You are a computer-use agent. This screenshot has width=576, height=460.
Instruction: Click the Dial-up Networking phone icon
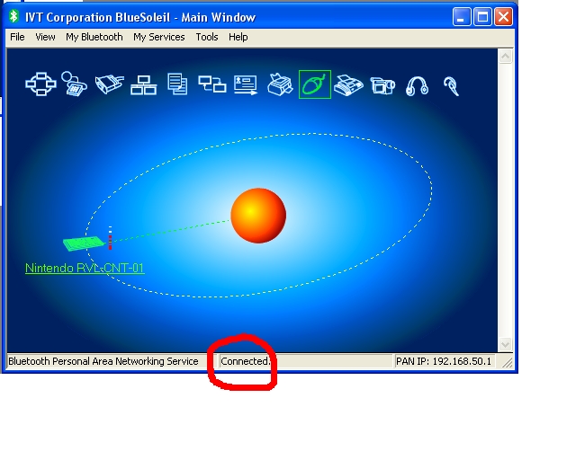click(74, 84)
